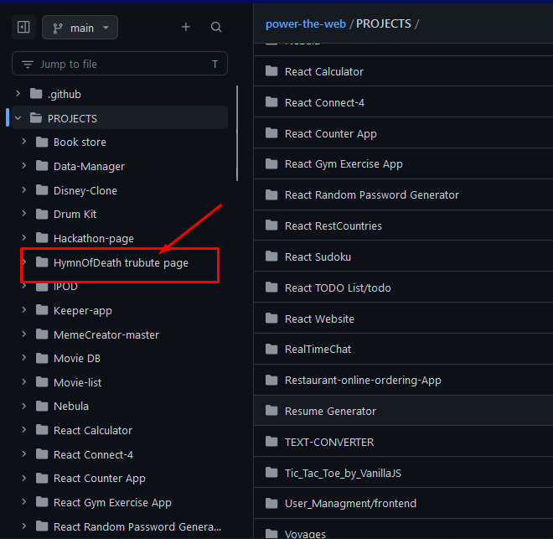
Task: Click the PROJECTS breadcrumb text
Action: 384,23
